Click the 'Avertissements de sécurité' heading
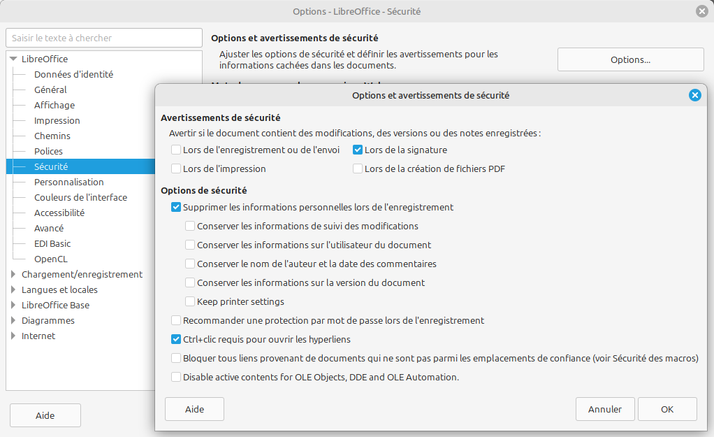Viewport: 714px width, 437px height. [x=220, y=117]
